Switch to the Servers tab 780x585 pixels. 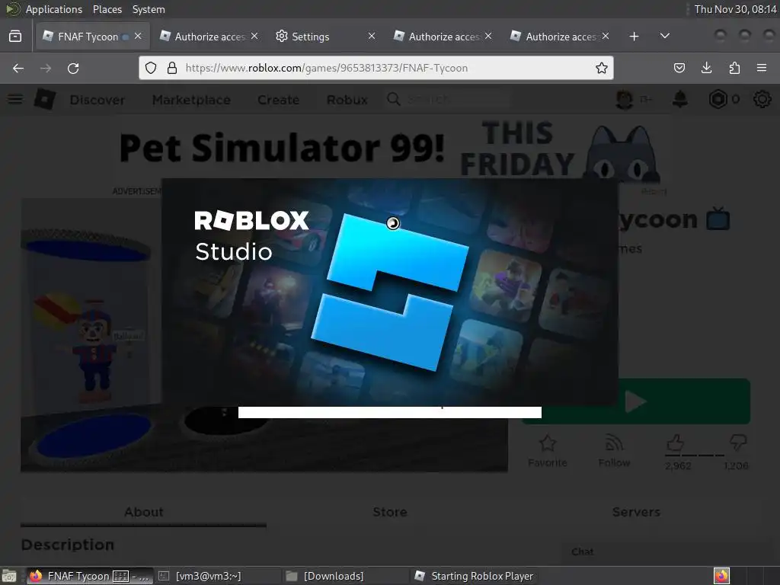pos(636,512)
